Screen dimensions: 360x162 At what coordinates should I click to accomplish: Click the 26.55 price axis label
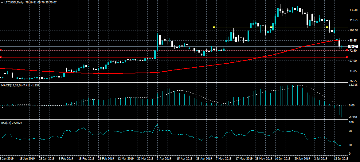(353, 81)
